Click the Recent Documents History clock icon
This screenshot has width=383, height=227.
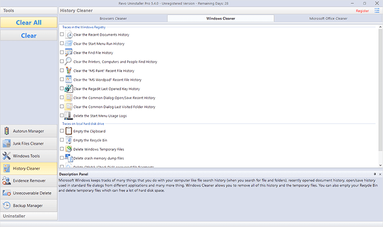[x=69, y=34]
